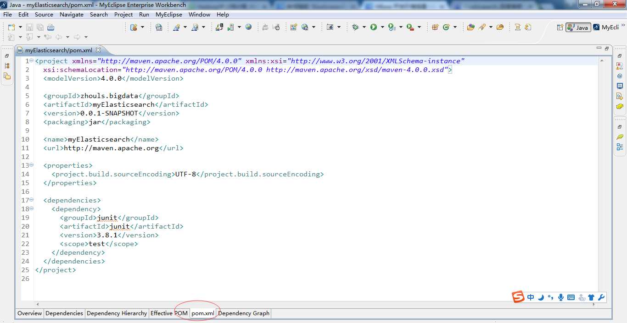The height and width of the screenshot is (323, 627).
Task: Collapse the dependencies element at line 17
Action: [x=31, y=200]
